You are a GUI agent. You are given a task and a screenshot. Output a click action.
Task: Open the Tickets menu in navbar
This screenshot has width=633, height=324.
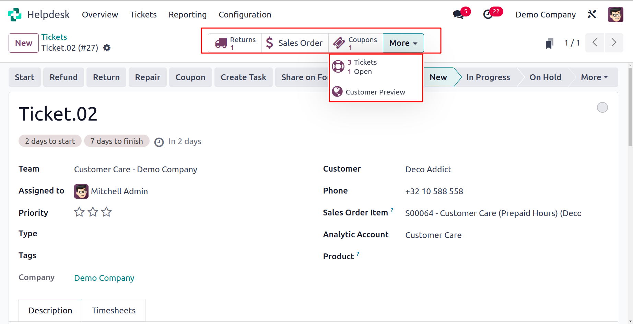[x=143, y=15]
